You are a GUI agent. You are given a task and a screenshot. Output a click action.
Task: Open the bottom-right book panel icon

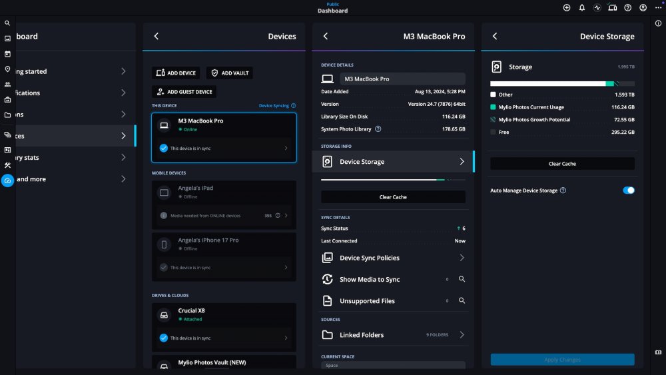pos(659,352)
